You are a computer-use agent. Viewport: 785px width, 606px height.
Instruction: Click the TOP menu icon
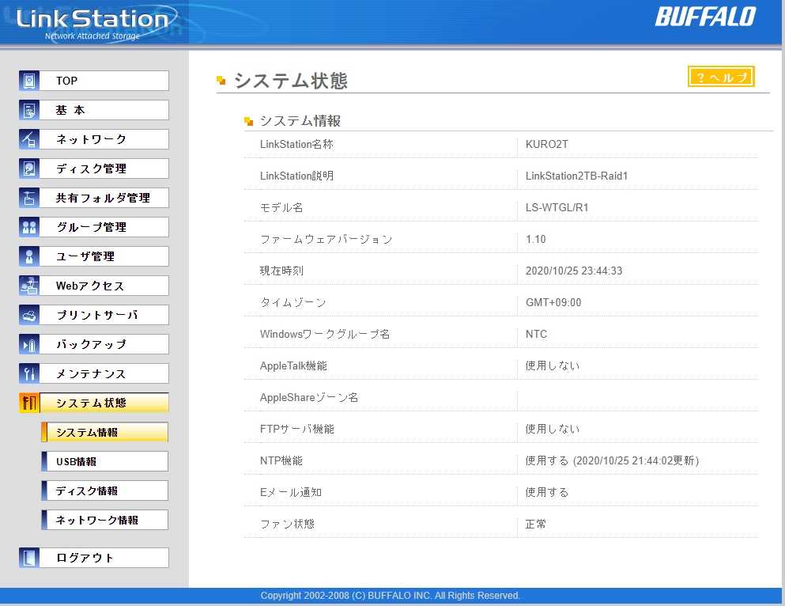click(29, 81)
